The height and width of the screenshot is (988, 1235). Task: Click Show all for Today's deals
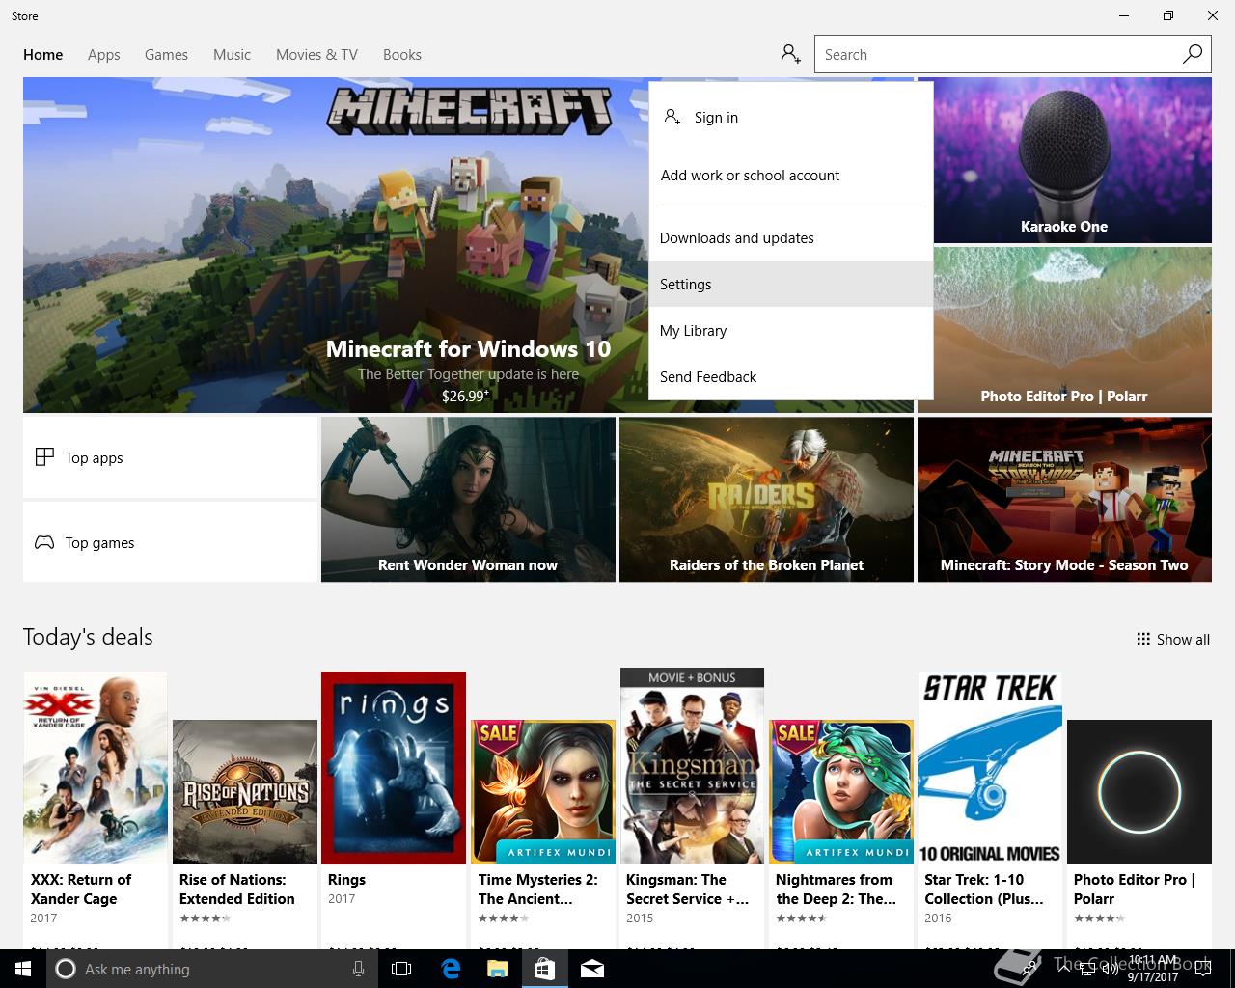[x=1173, y=639]
